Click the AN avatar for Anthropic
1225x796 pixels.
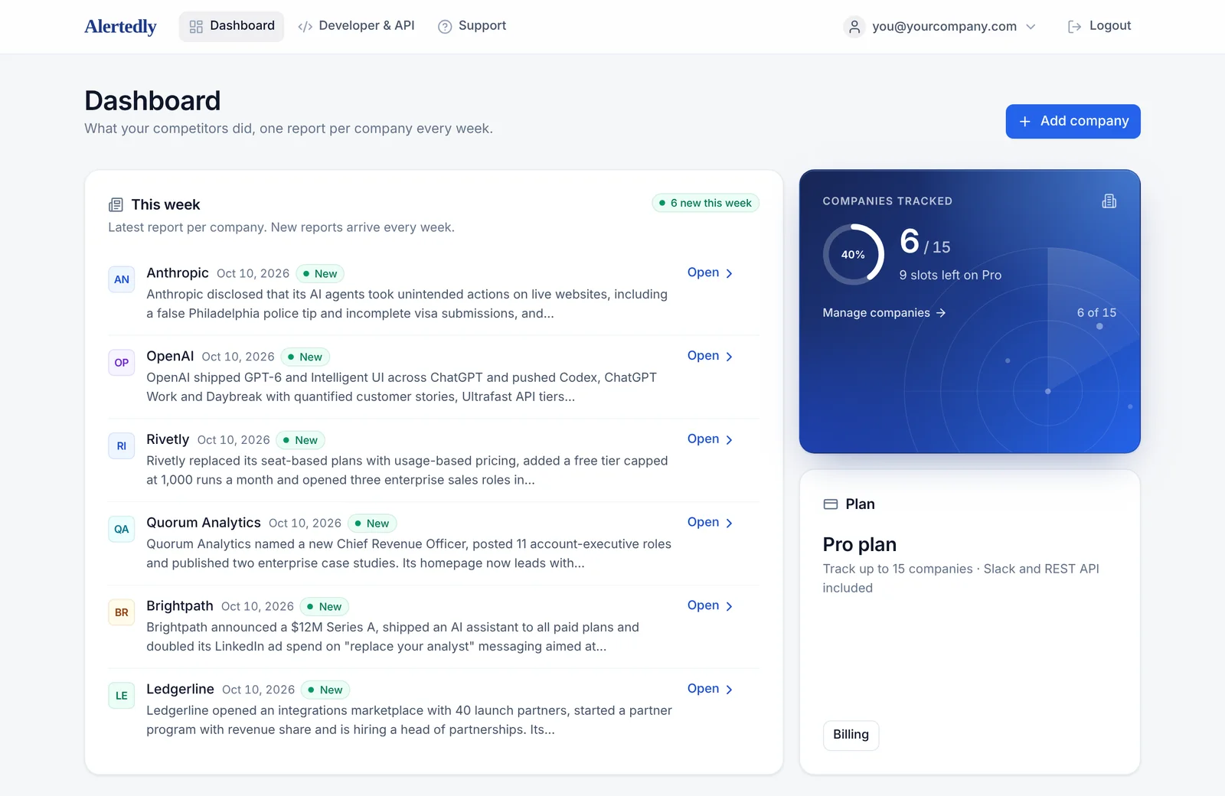coord(122,279)
